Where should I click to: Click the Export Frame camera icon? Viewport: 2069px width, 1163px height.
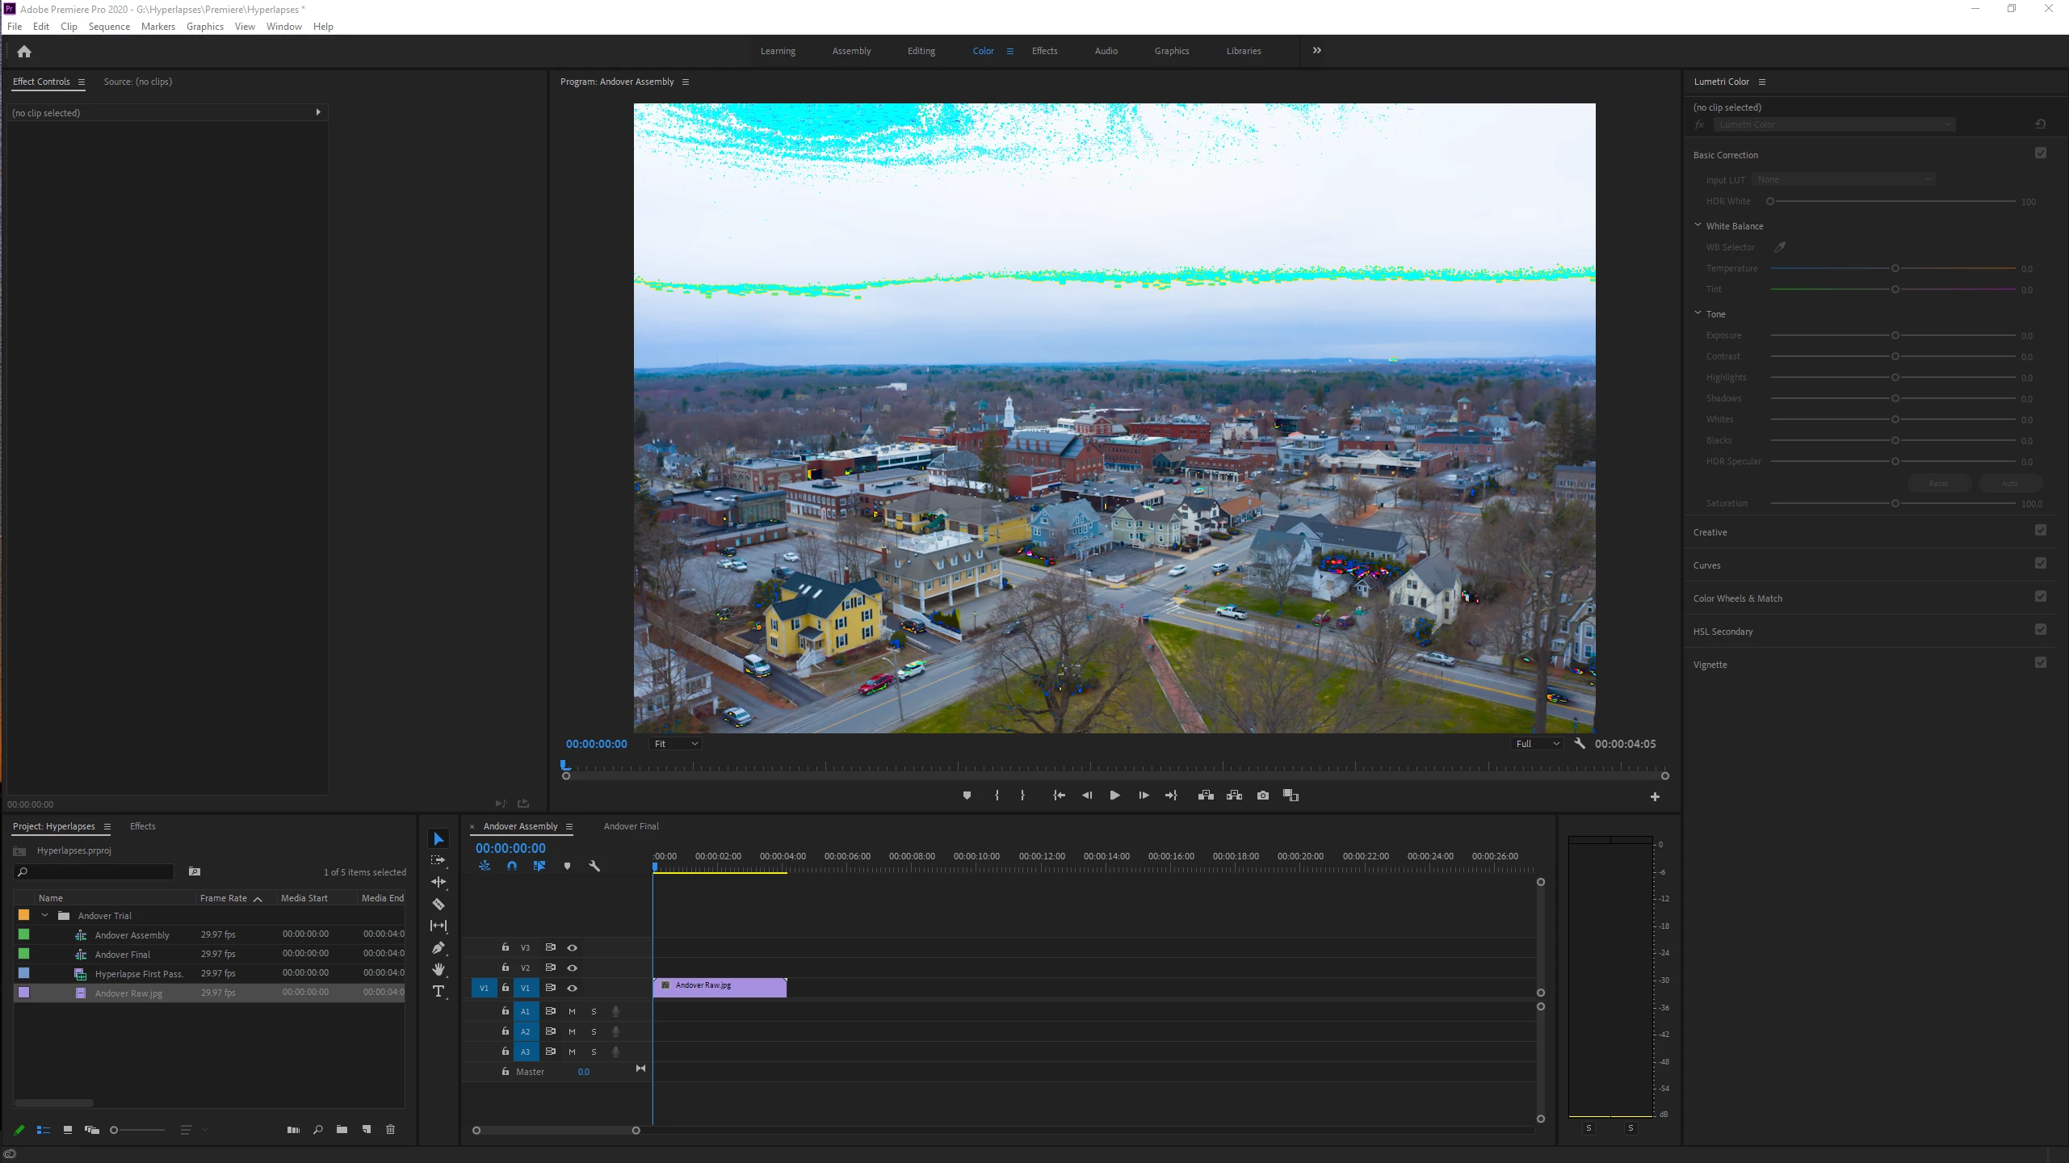1263,796
